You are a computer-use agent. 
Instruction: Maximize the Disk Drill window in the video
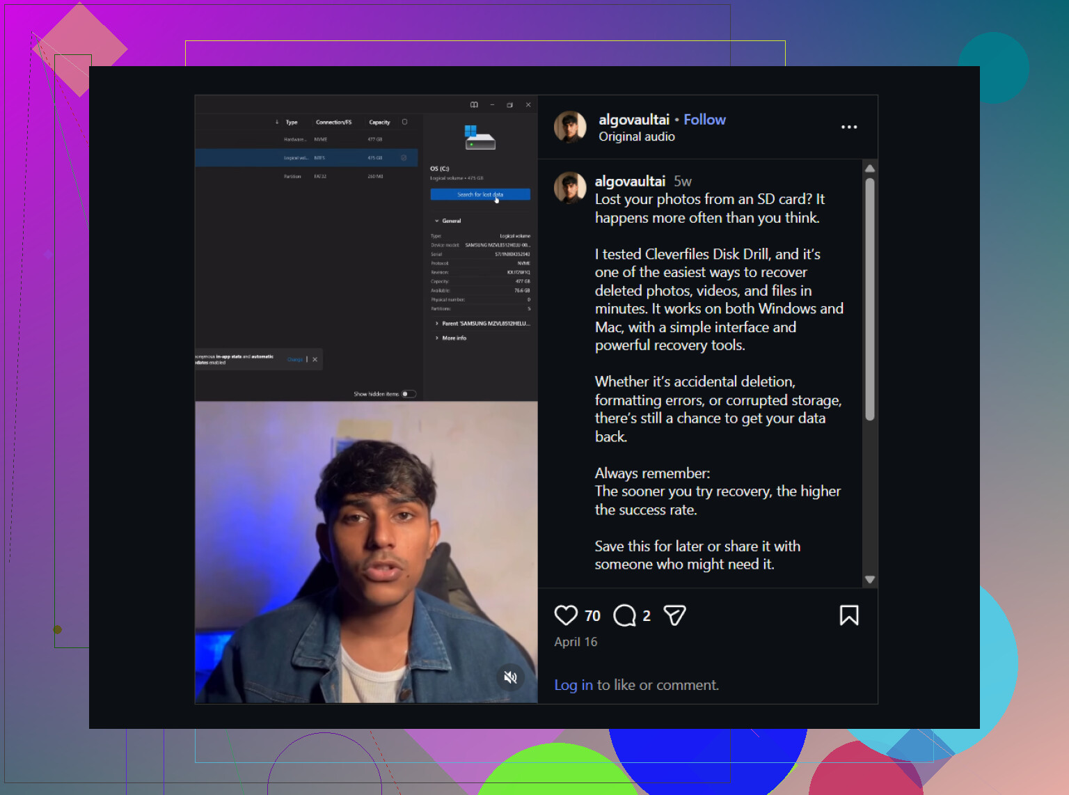click(x=510, y=105)
